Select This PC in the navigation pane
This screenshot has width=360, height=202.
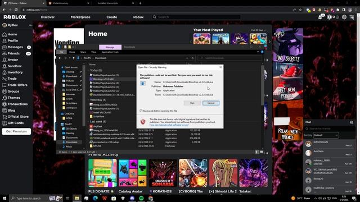[x=68, y=124]
